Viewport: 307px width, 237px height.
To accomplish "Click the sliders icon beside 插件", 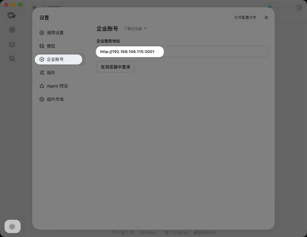I will tap(42, 73).
